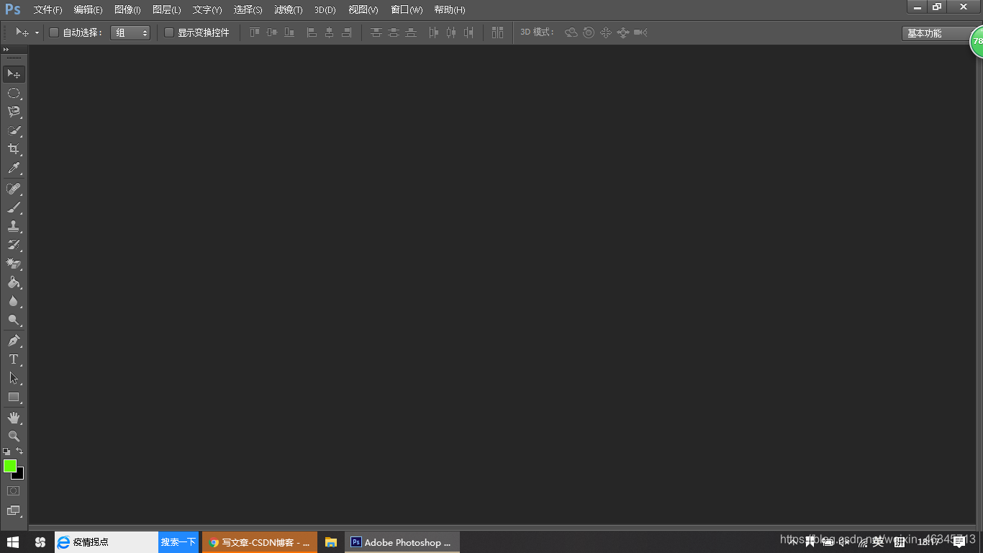Select the Elliptical Marquee tool

pos(14,93)
